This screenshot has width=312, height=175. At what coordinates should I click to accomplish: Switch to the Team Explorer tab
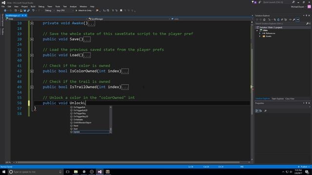click(278, 99)
